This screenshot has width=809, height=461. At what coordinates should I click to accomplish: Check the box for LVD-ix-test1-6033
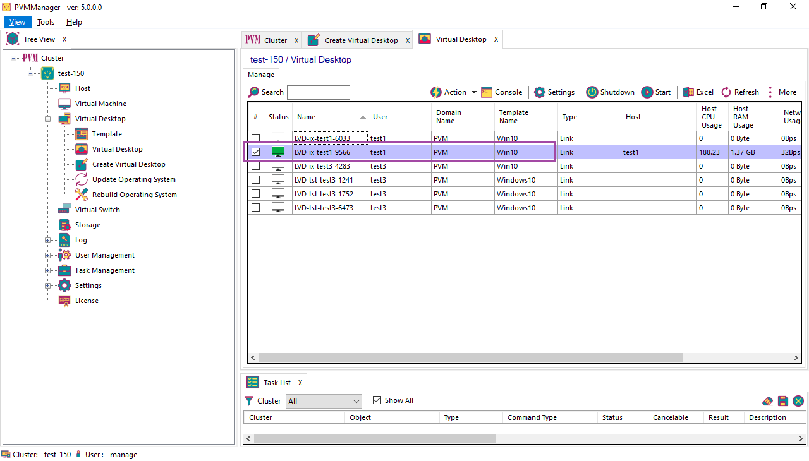(x=256, y=138)
